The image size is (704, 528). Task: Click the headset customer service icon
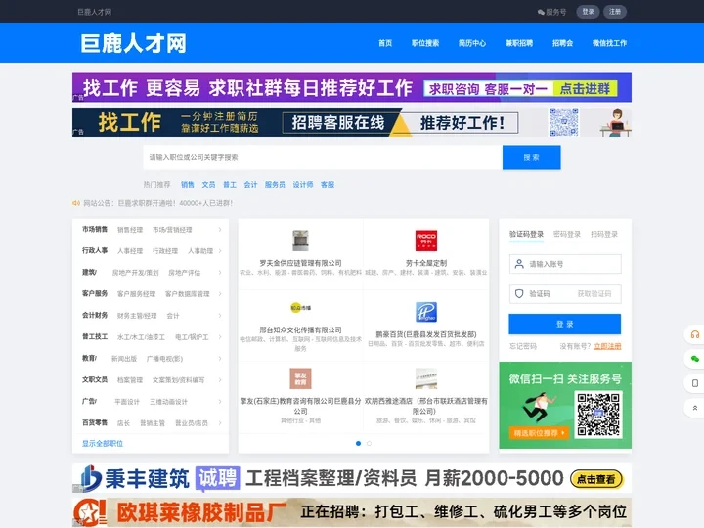point(695,334)
